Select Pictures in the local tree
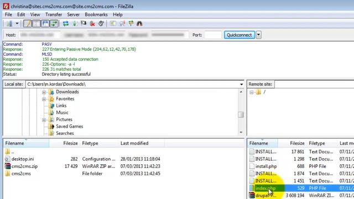 [x=64, y=119]
